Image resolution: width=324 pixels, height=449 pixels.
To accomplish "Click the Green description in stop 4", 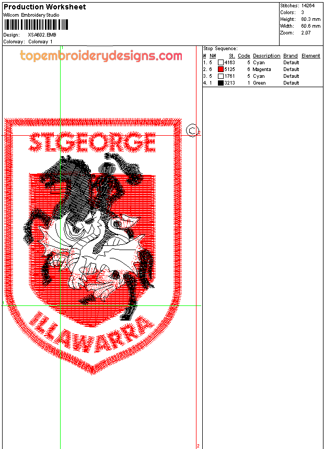I will point(259,83).
